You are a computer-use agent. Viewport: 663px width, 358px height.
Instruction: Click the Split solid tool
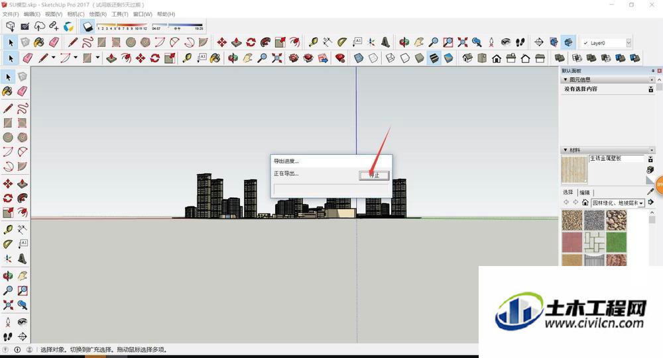[634, 58]
